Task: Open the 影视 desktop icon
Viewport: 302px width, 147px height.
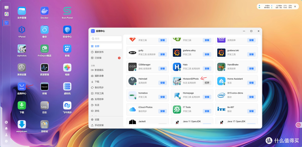Action: (67, 49)
